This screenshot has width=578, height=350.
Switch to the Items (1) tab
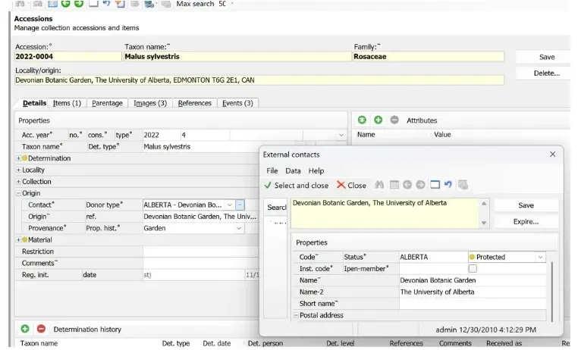click(67, 103)
